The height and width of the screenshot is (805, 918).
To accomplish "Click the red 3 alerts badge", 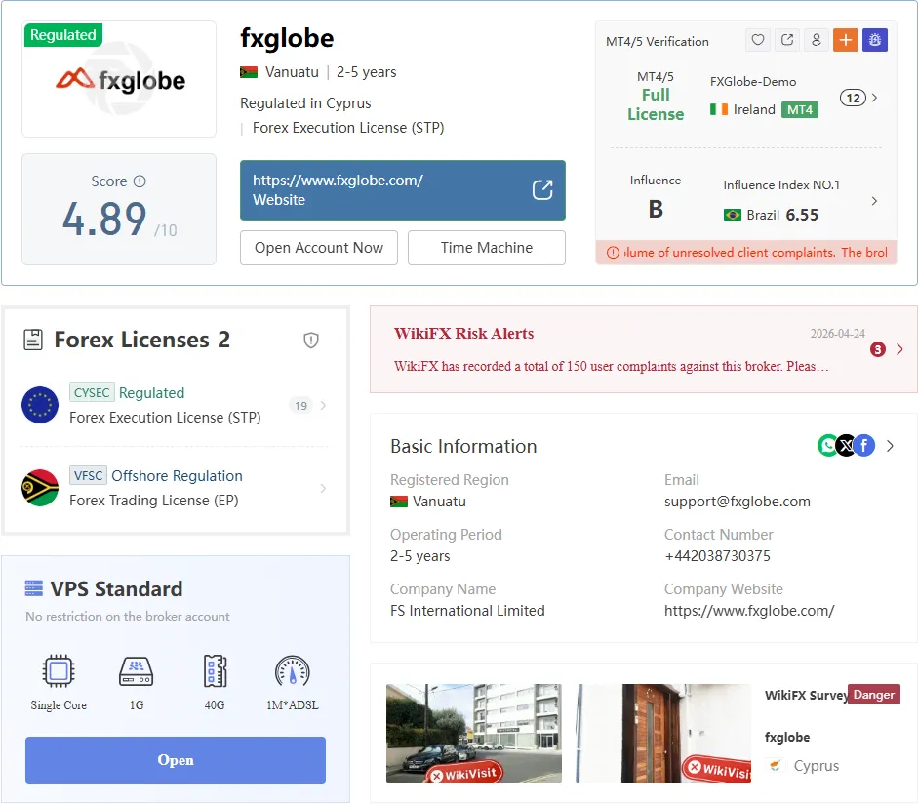I will (878, 349).
